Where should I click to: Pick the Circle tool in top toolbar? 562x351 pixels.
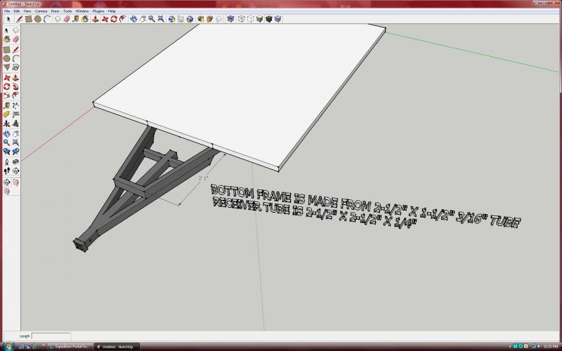[38, 19]
